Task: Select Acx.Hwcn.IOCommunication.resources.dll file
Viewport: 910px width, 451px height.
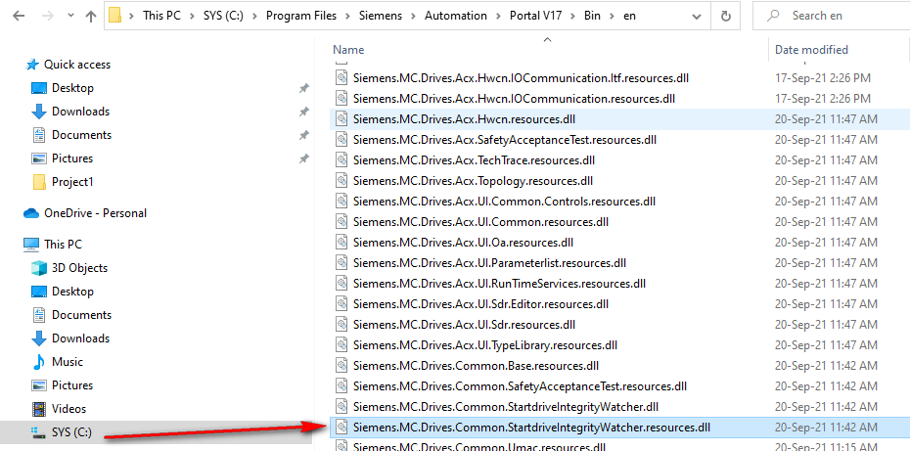Action: tap(514, 99)
